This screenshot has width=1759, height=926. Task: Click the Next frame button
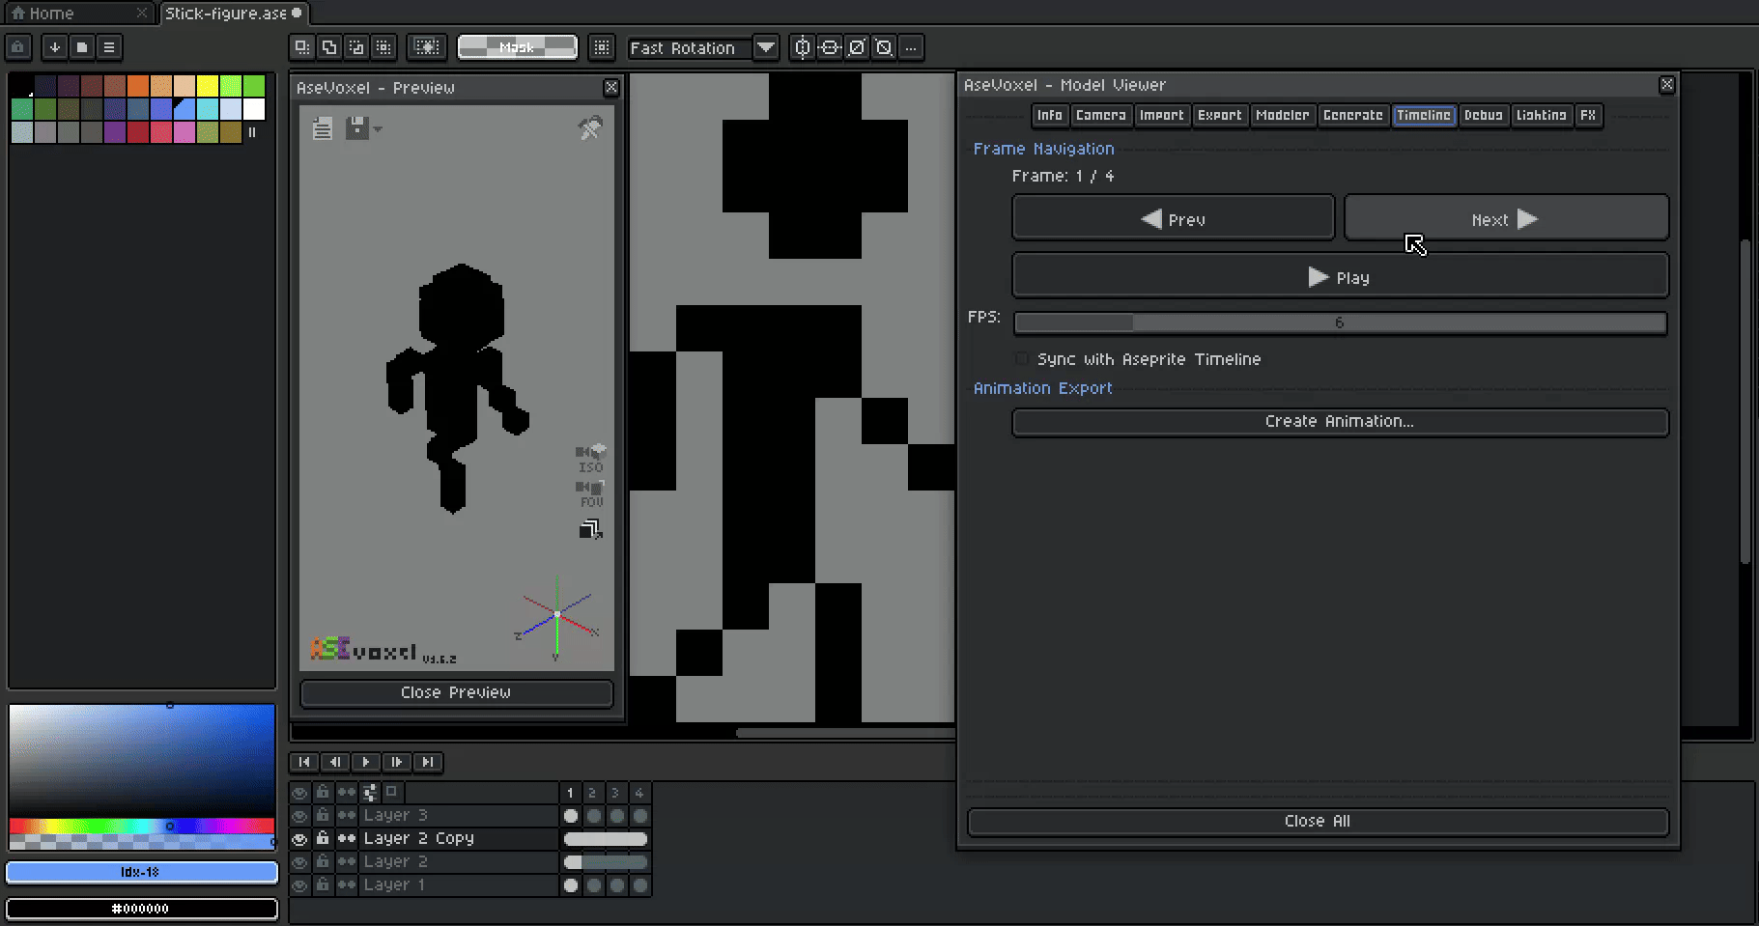tap(1506, 219)
